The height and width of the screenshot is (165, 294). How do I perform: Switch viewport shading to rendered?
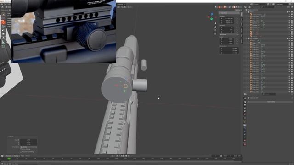click(239, 7)
